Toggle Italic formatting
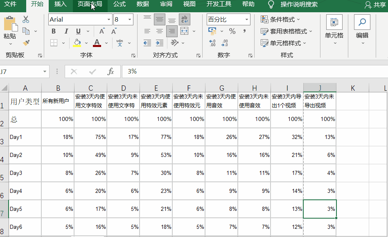This screenshot has width=388, height=237. click(x=66, y=31)
